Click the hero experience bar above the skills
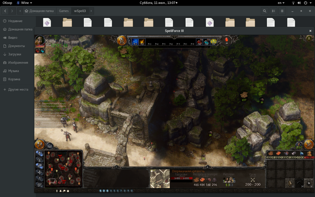315x197 pixels. [x=174, y=37]
